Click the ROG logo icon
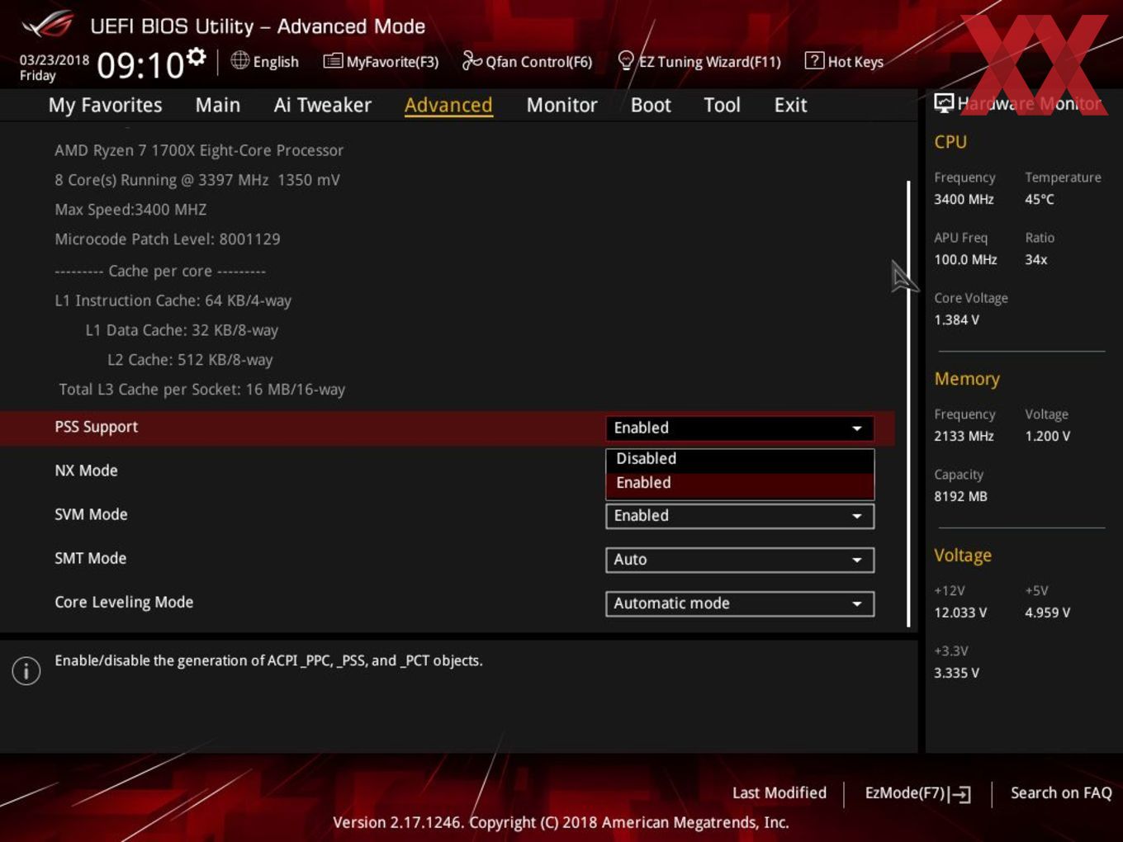This screenshot has width=1123, height=842. [x=47, y=26]
